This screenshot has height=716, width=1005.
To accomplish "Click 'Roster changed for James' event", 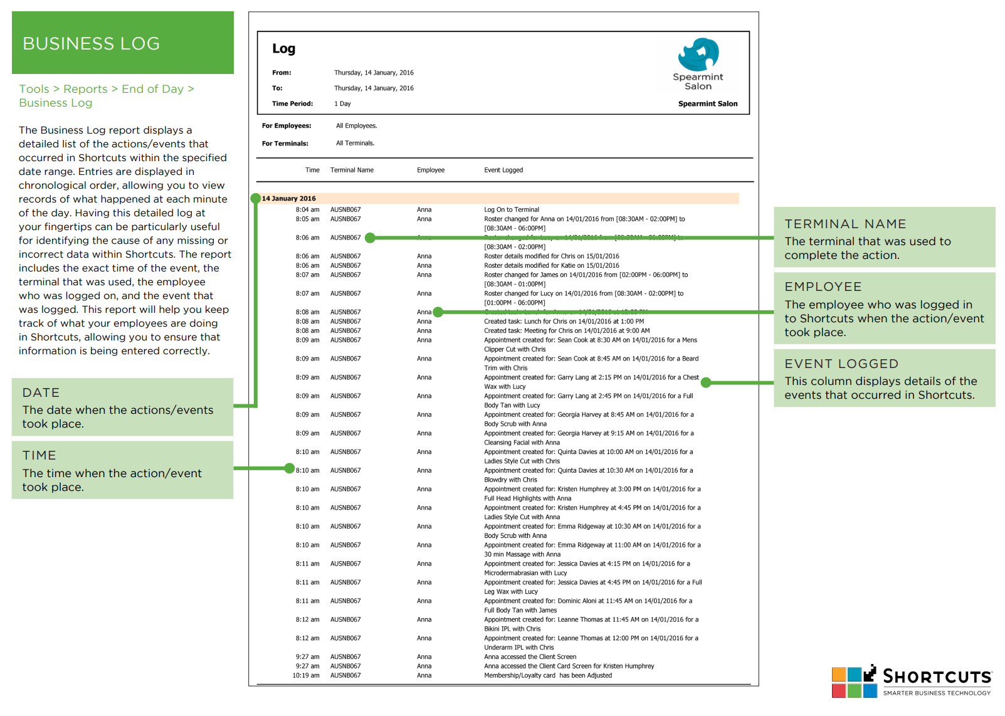I will click(586, 280).
